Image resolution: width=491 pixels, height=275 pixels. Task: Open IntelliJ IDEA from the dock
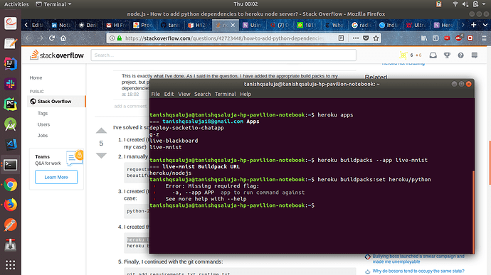[11, 64]
